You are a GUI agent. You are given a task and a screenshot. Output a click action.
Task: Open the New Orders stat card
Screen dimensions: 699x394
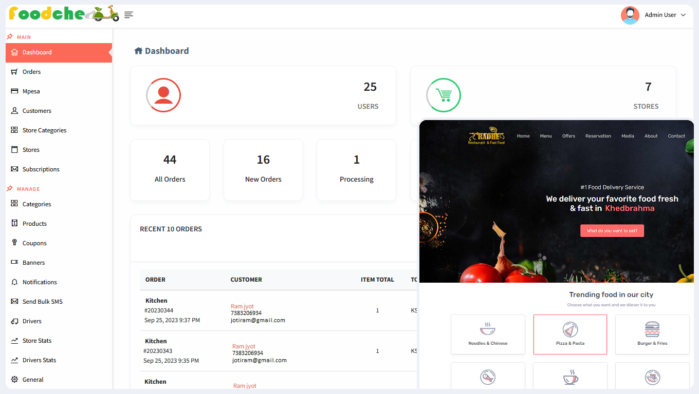click(263, 170)
